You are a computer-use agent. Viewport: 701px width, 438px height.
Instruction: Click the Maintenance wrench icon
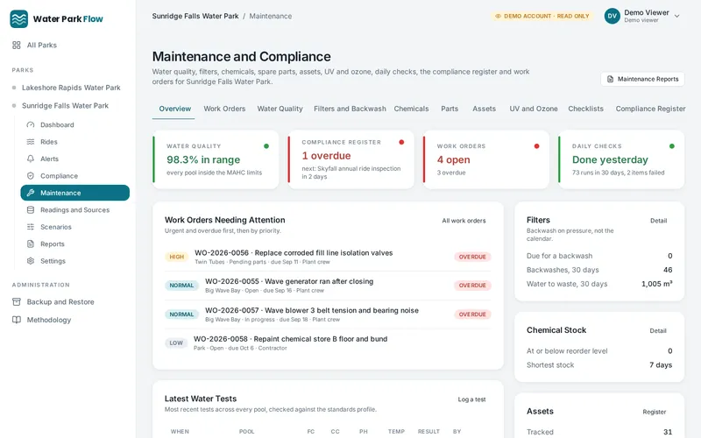click(x=31, y=193)
